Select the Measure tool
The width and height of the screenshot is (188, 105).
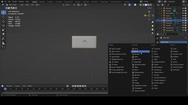(x=4, y=43)
